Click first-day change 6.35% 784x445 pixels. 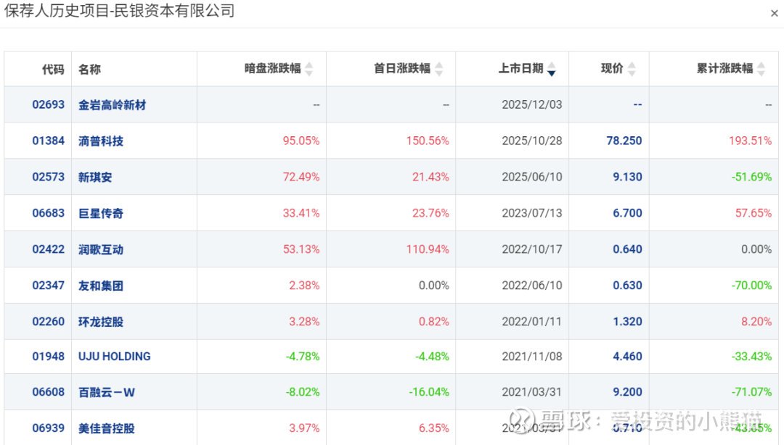(433, 428)
